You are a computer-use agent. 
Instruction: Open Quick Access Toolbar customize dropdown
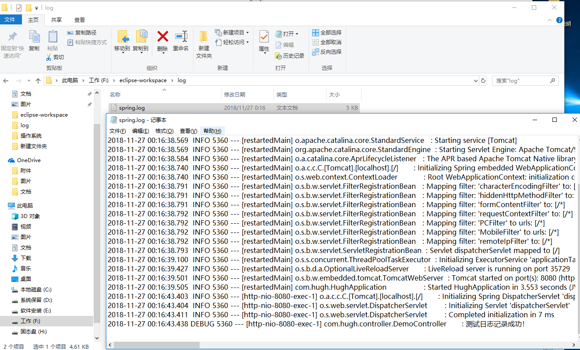(36, 8)
